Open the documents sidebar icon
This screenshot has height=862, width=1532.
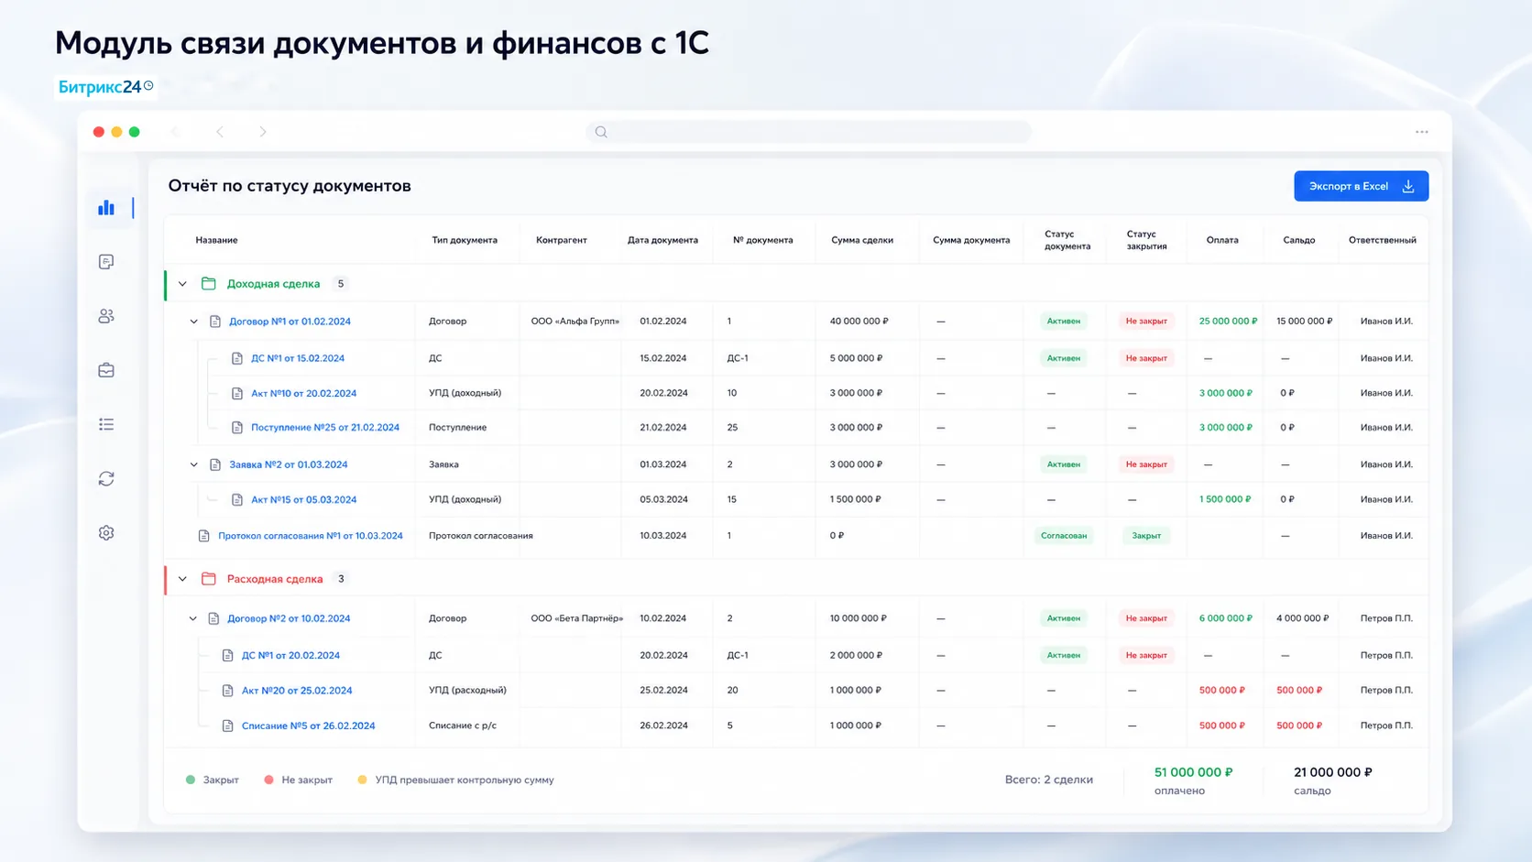point(106,262)
